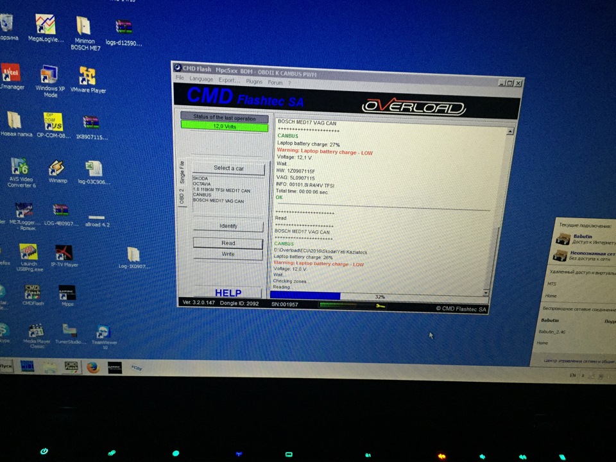Click 'Ver. 3.2.0.147' in status bar

tap(198, 302)
